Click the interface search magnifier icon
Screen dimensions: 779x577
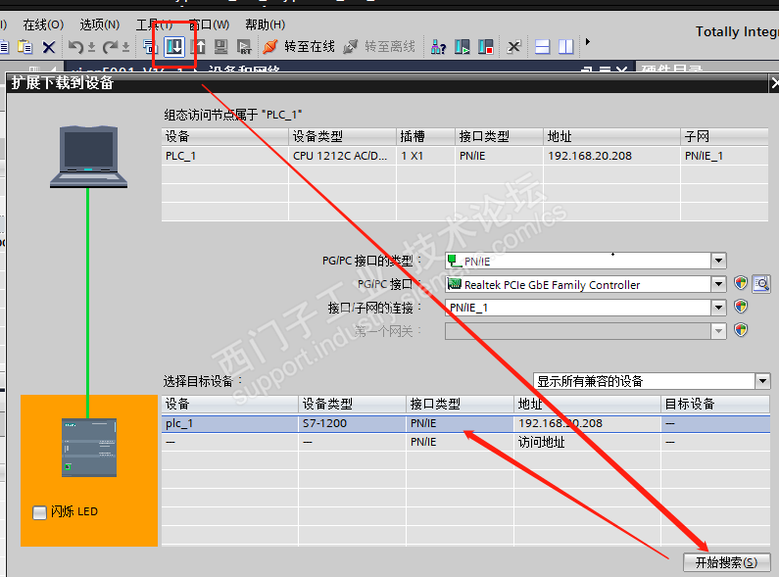coord(761,283)
